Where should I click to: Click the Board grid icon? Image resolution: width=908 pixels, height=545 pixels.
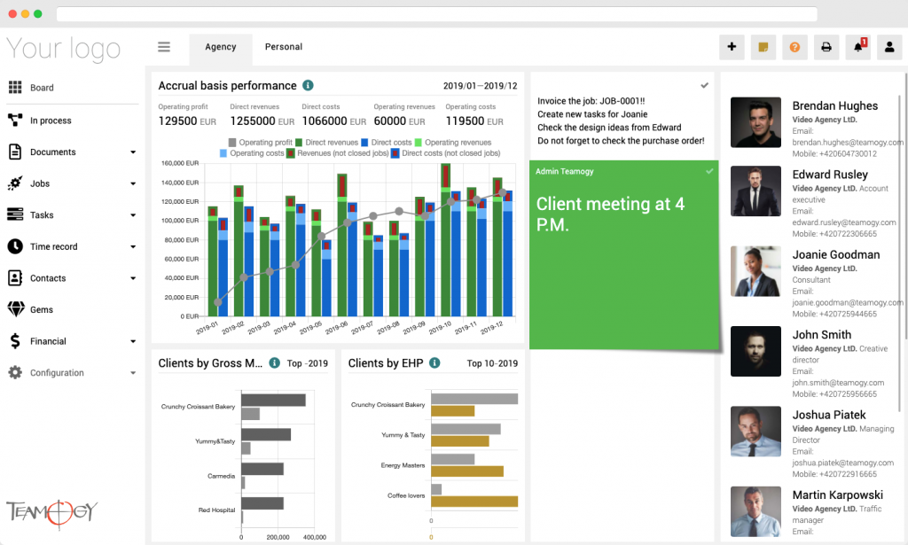tap(15, 88)
